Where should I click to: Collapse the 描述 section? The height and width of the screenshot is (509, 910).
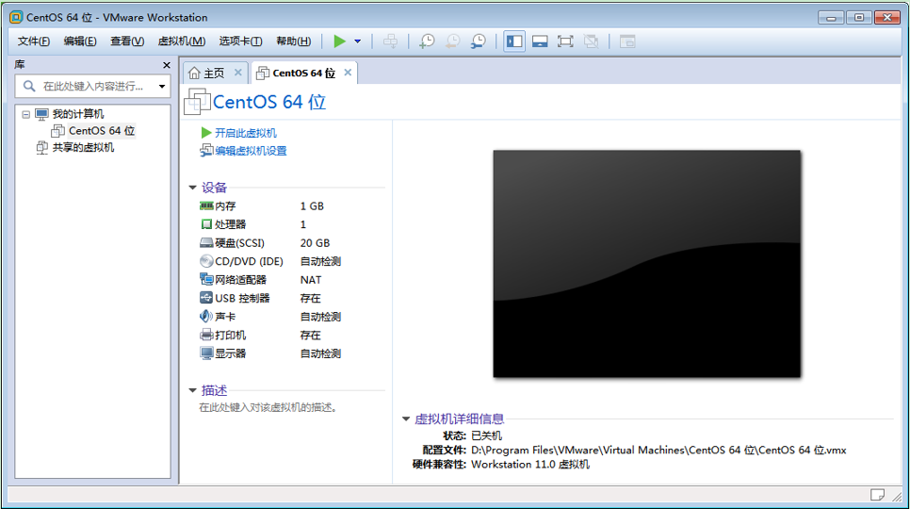[193, 390]
